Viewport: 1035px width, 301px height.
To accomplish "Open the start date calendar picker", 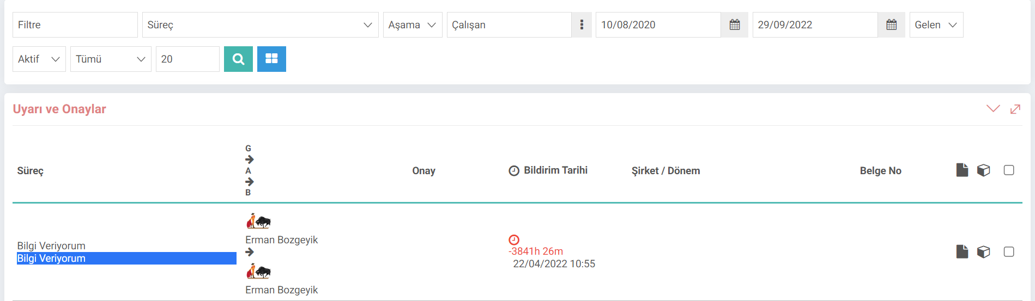I will click(x=735, y=24).
